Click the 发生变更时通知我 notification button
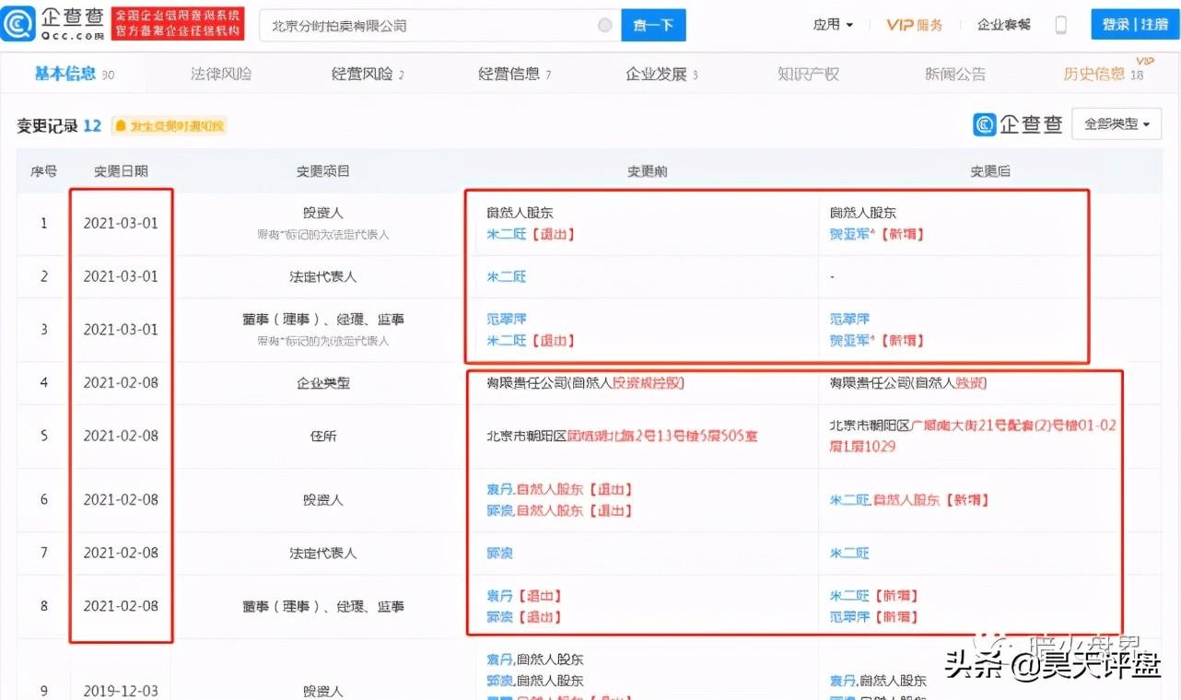The image size is (1181, 700). pos(170,126)
